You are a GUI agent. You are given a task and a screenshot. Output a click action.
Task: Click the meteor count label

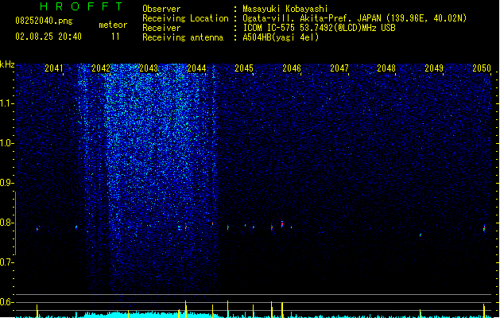coord(113,25)
